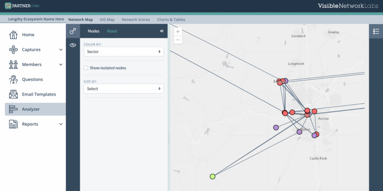Click the panel resize handle
This screenshot has height=191, width=383.
pyautogui.click(x=169, y=138)
